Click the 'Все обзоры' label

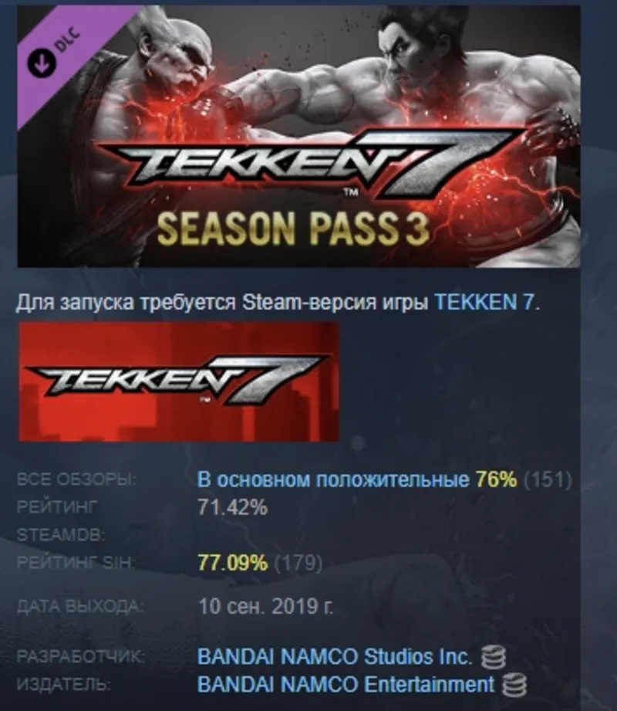coord(76,479)
